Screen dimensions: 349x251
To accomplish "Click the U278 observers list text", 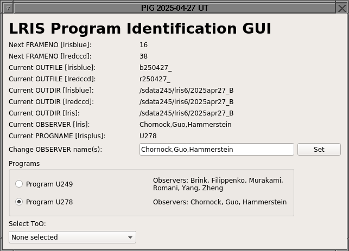I will pos(220,202).
